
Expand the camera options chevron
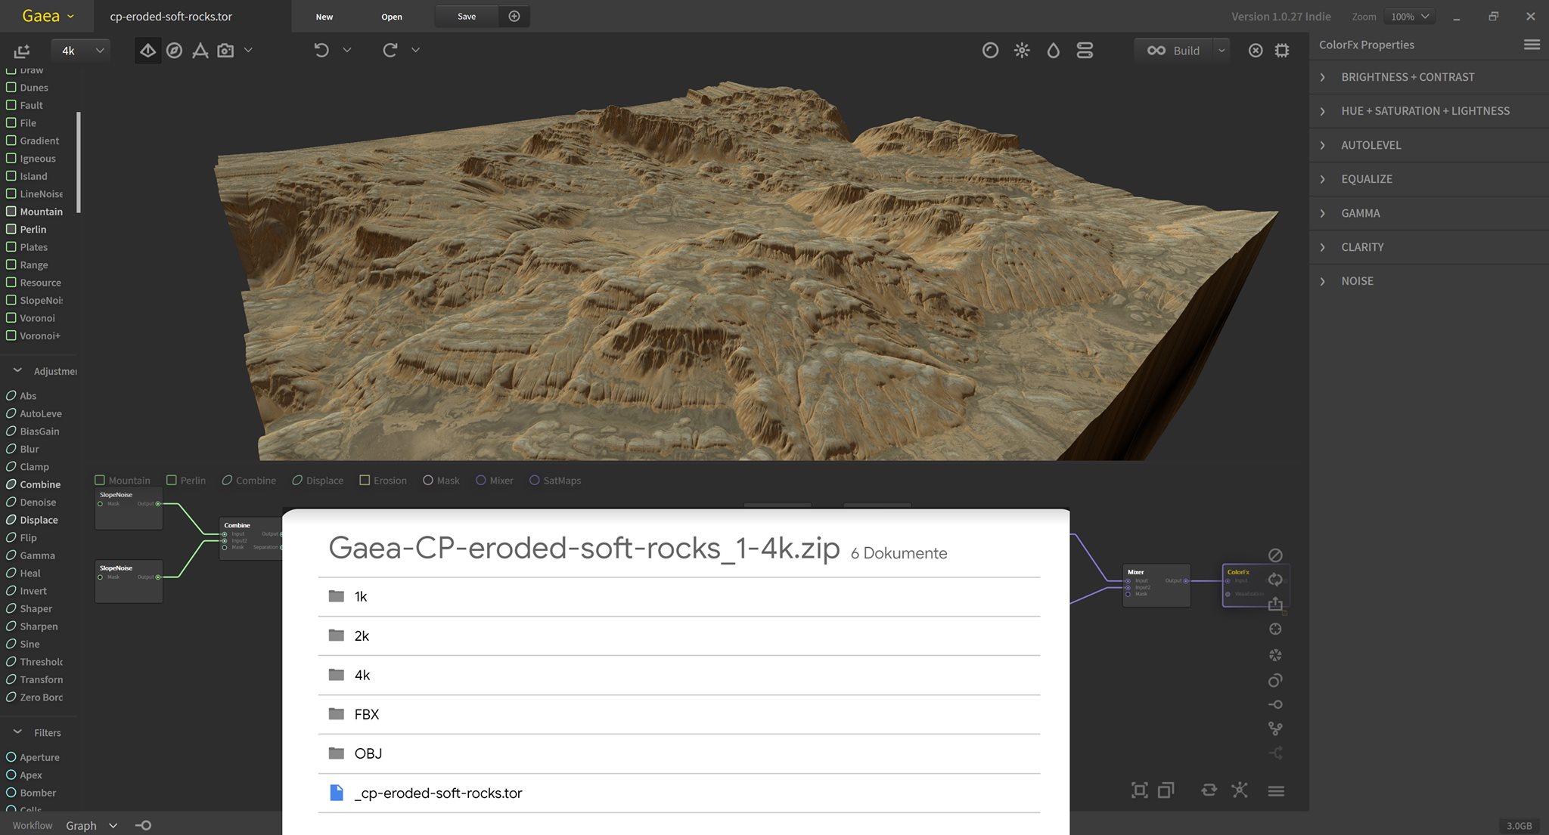(x=248, y=51)
